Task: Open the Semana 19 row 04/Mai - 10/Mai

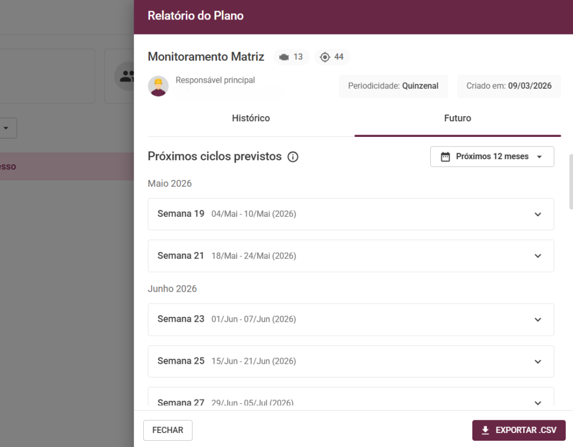Action: (351, 214)
